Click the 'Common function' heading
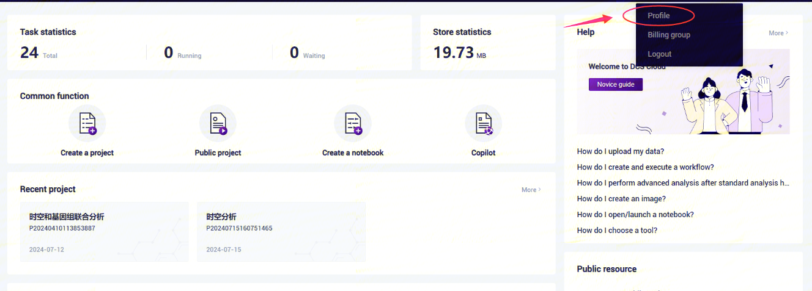This screenshot has width=812, height=291. coord(54,96)
